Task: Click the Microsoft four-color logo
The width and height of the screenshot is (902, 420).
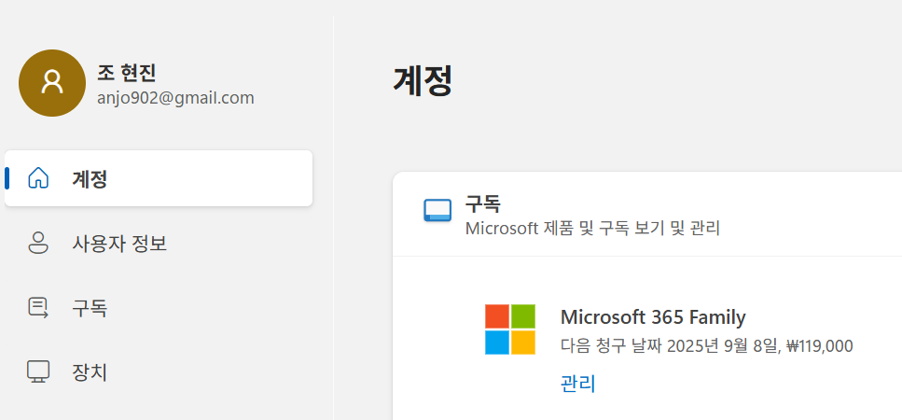Action: coord(510,329)
